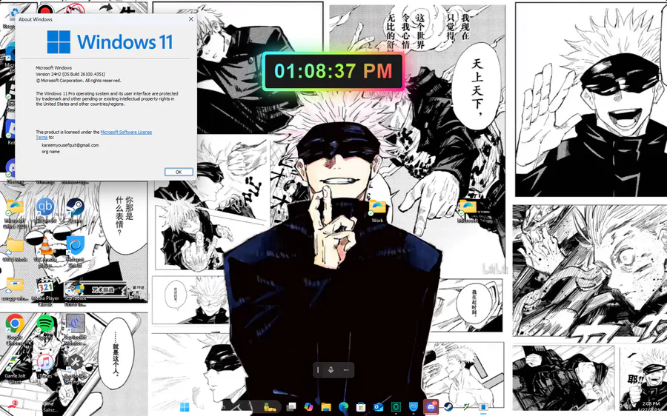Open Hotspot Shield desktop shortcut

pyautogui.click(x=76, y=252)
